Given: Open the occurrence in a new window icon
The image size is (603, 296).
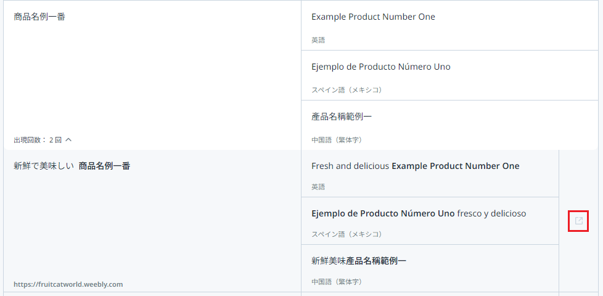Looking at the screenshot, I should point(578,221).
